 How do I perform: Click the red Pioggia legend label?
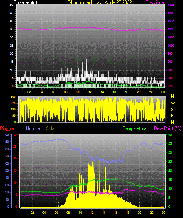(x=7, y=128)
